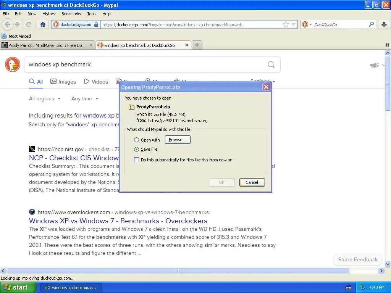Click the Share Feedback button
This screenshot has width=391, height=293.
click(358, 259)
